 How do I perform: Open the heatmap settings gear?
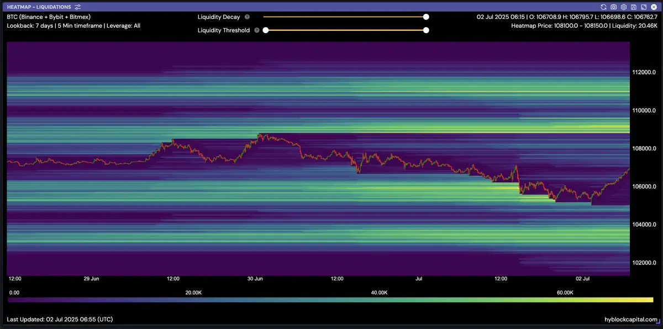coord(623,7)
